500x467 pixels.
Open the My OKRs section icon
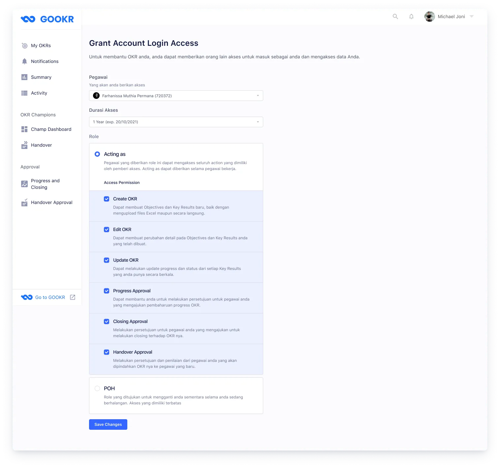click(24, 45)
